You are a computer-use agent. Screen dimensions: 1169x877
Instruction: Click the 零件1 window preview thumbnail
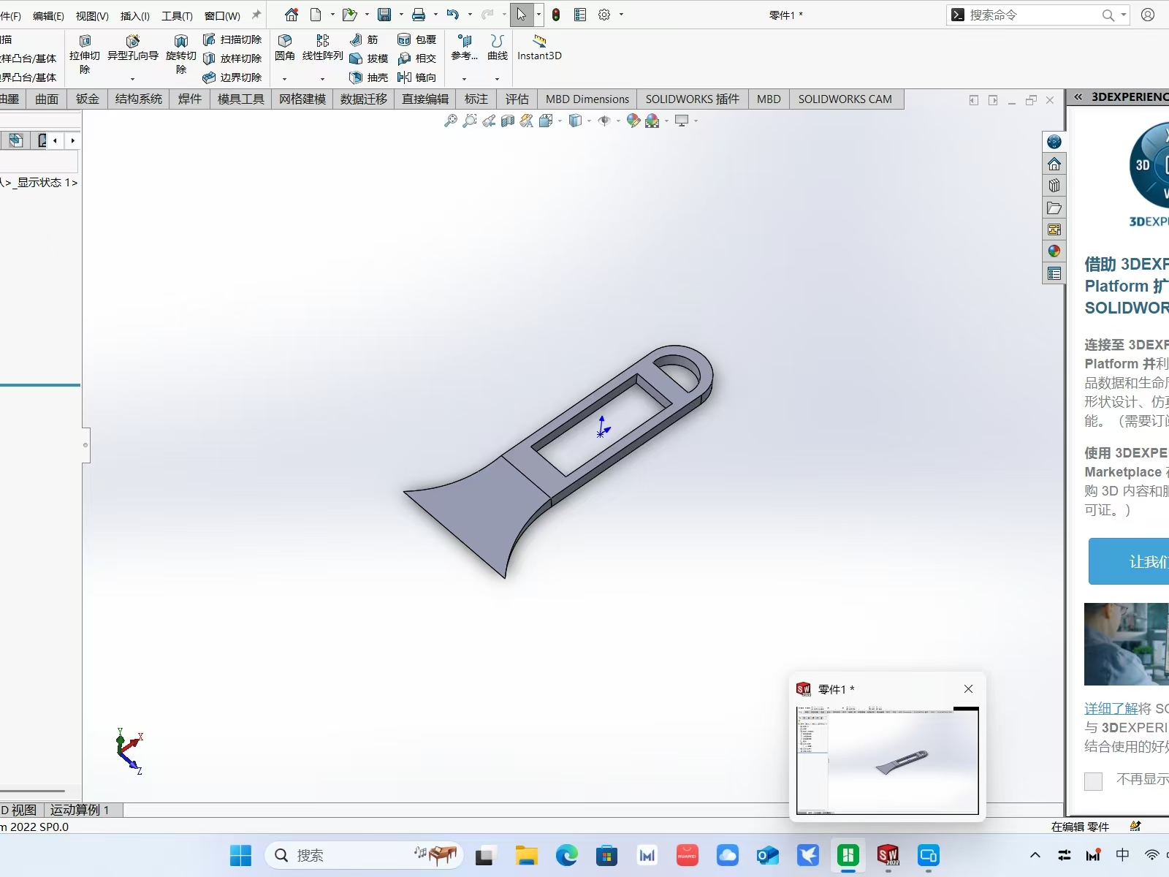(x=888, y=760)
